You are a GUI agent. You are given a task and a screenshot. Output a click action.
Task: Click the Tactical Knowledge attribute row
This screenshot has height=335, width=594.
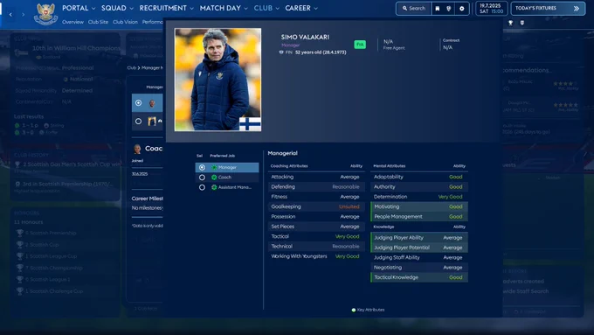(x=418, y=277)
